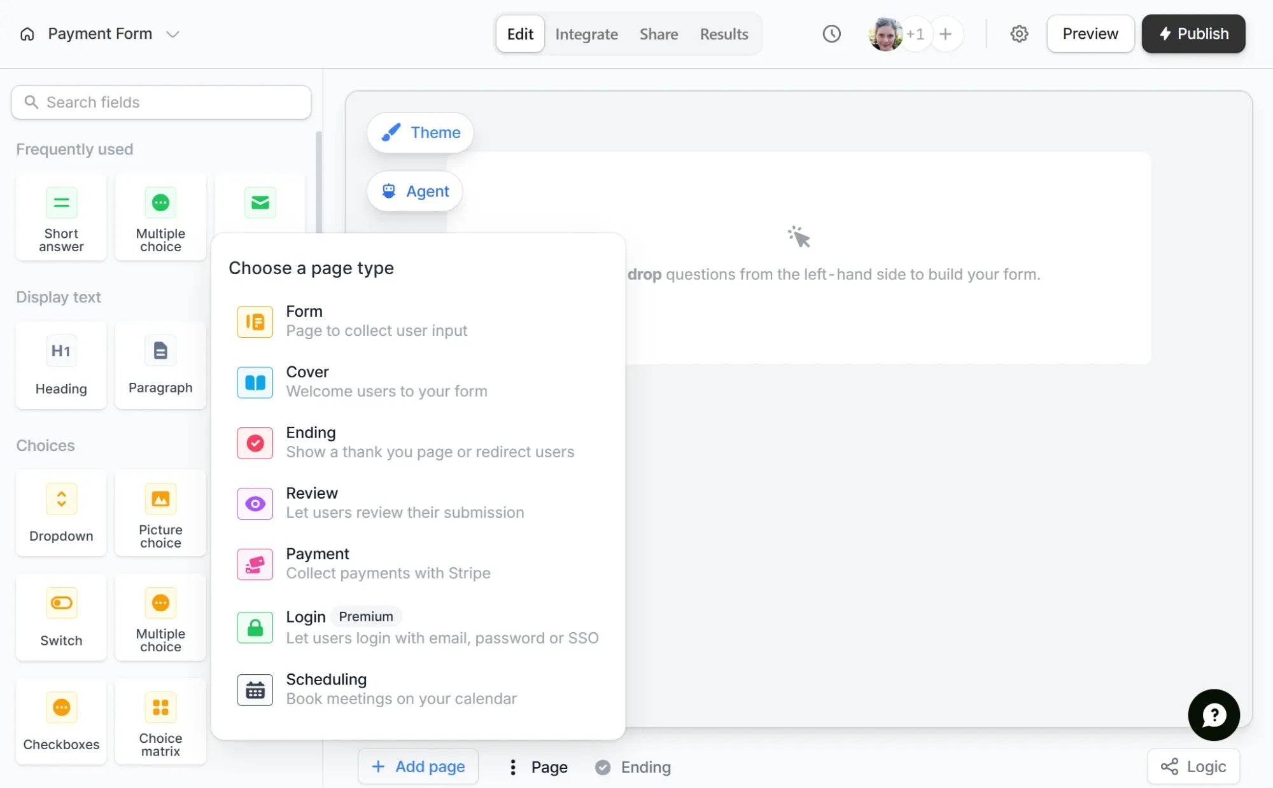This screenshot has height=788, width=1273.
Task: Open the help question mark bubble
Action: (x=1214, y=715)
